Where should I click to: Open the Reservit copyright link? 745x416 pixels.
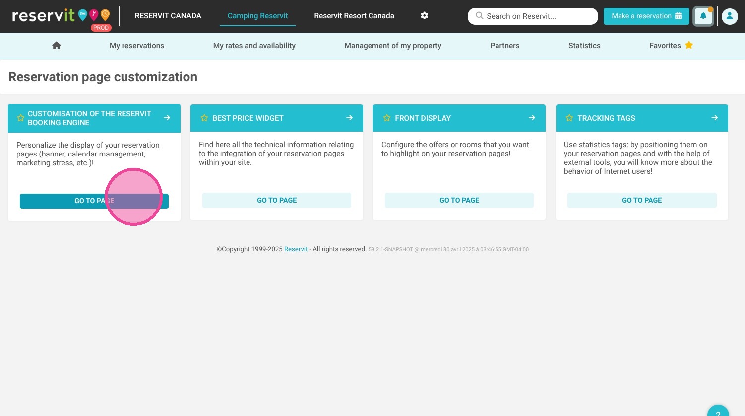296,249
